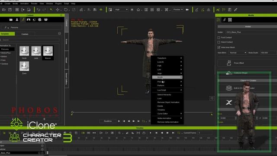
Task: Select the move tool icon
Action: click(x=58, y=10)
